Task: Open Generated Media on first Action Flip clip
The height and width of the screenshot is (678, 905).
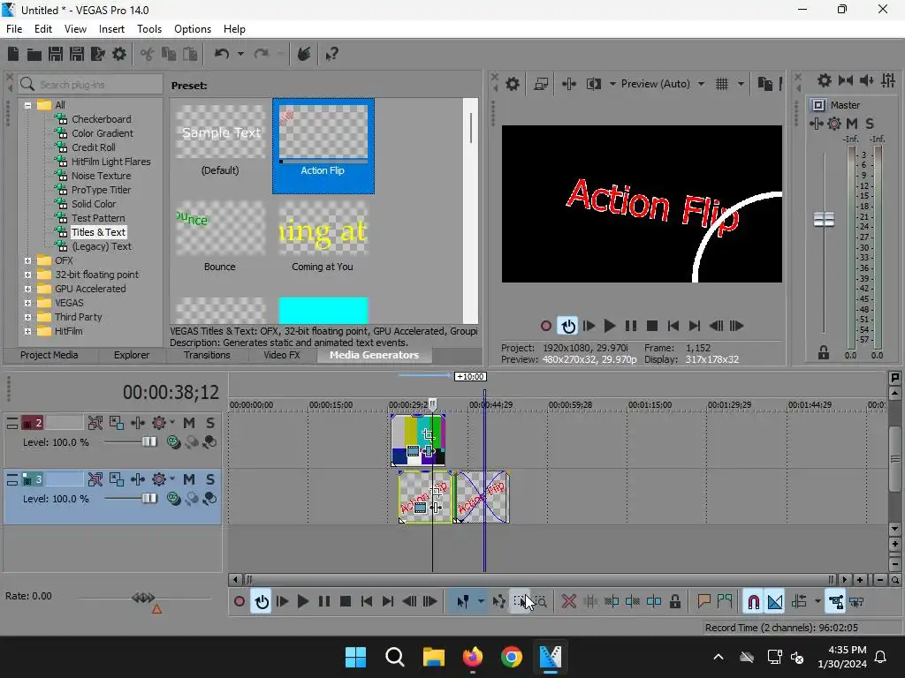Action: pyautogui.click(x=420, y=508)
